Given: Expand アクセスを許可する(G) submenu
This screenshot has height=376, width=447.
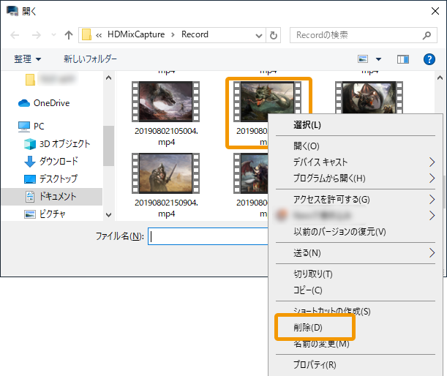Looking at the screenshot, I should [356, 200].
